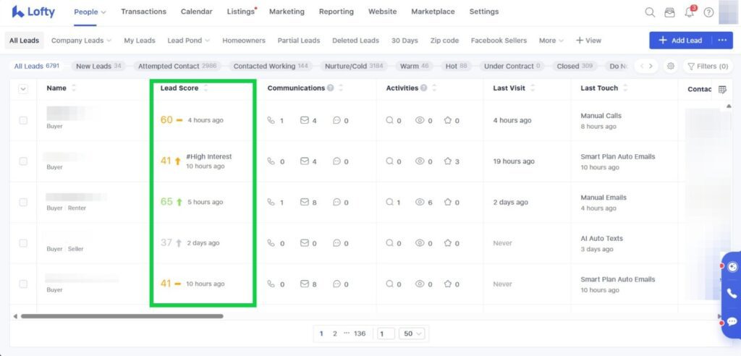This screenshot has height=356, width=741.
Task: Open the inbox tray icon
Action: pos(669,12)
